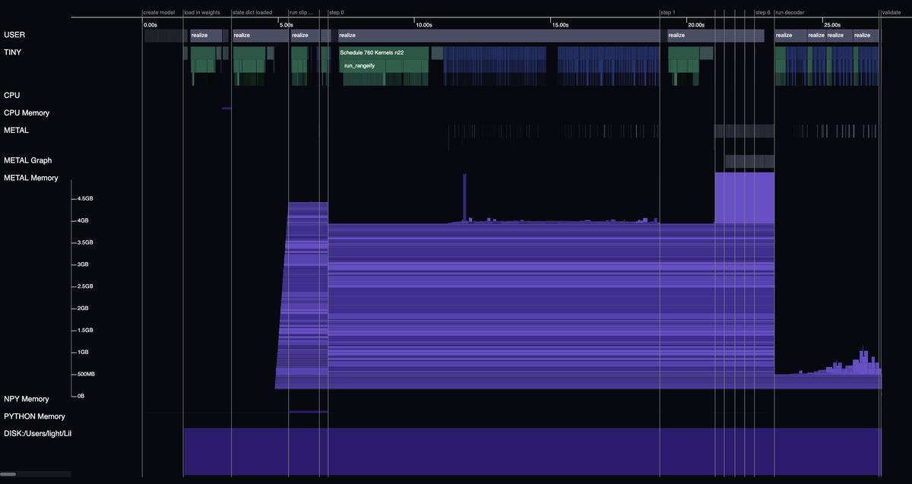
Task: Click the 'NPY Memory' track label
Action: [27, 399]
